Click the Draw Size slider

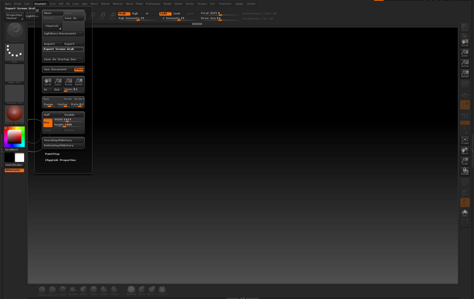[x=220, y=19]
